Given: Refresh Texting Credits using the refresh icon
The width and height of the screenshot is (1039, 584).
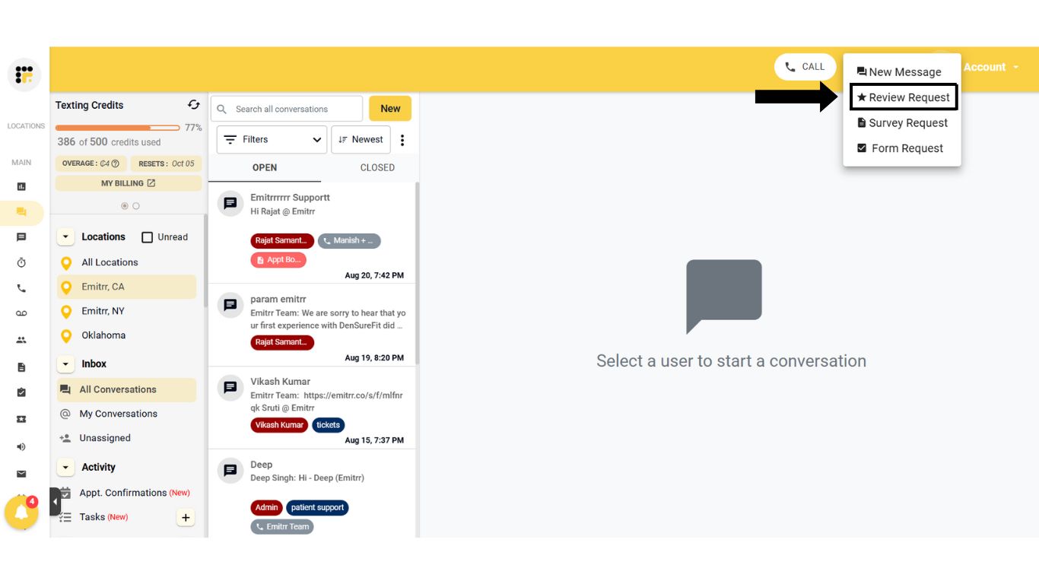Looking at the screenshot, I should (x=193, y=104).
